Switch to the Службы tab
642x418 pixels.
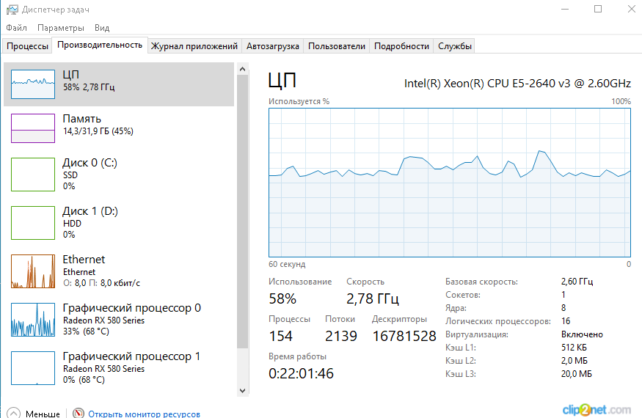click(x=455, y=46)
